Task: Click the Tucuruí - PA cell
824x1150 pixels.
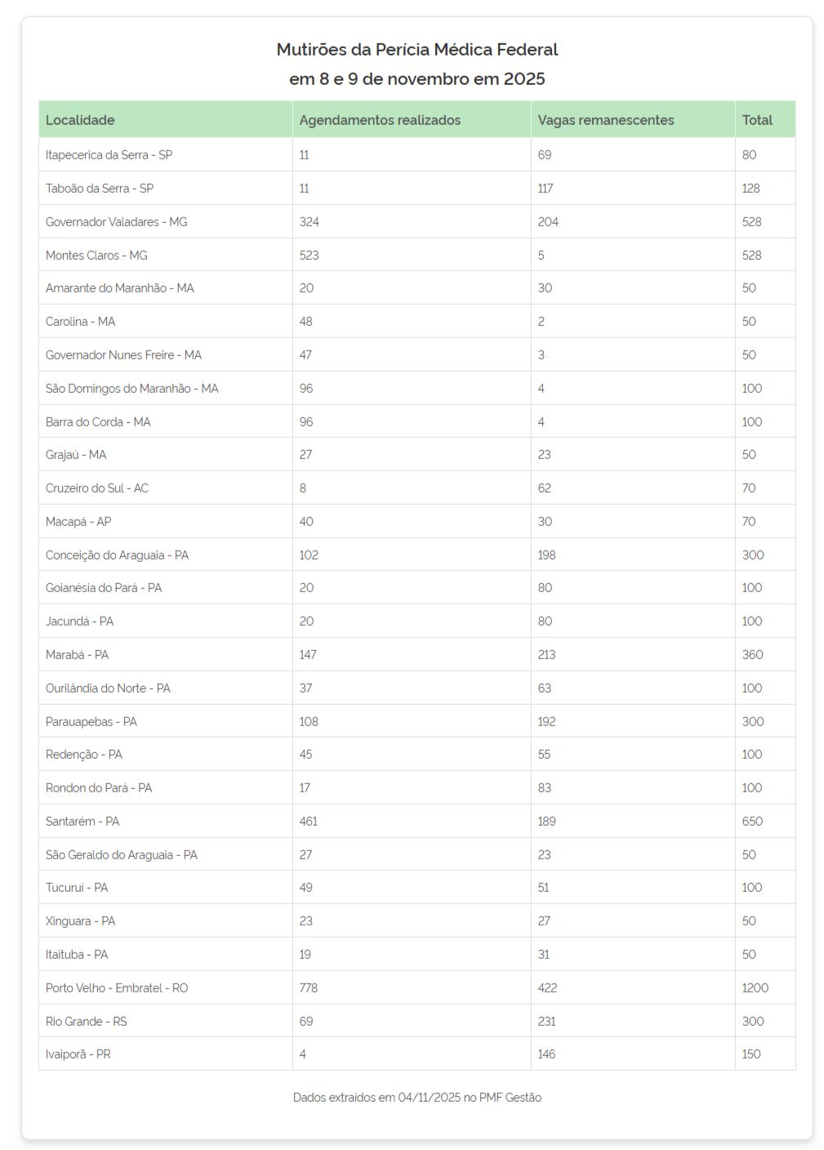Action: [x=77, y=888]
